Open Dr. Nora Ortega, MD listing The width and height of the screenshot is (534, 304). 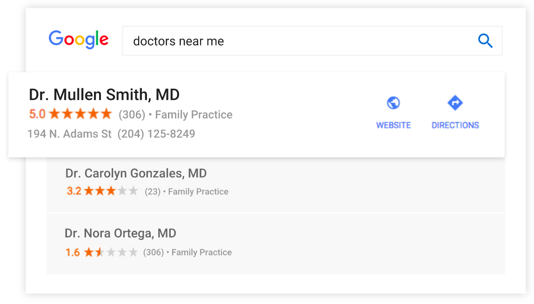(120, 233)
